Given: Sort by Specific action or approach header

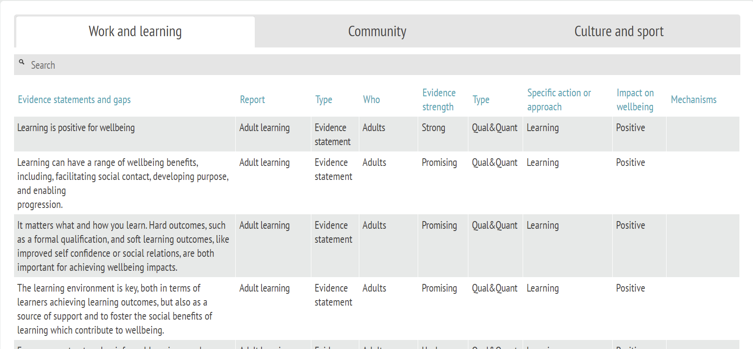Looking at the screenshot, I should click(559, 100).
